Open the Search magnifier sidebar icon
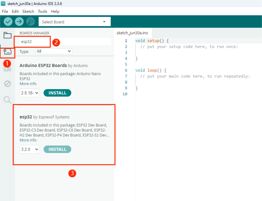The image size is (262, 201). [7, 100]
